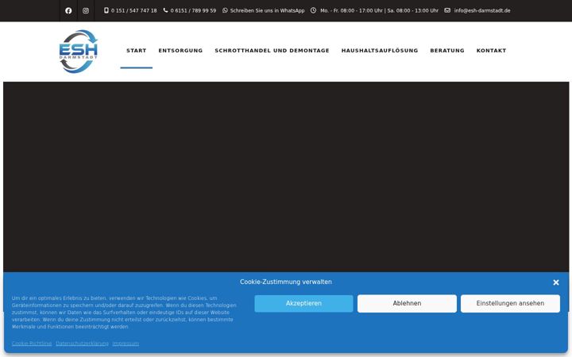Open the BERATUNG menu item

pyautogui.click(x=447, y=51)
